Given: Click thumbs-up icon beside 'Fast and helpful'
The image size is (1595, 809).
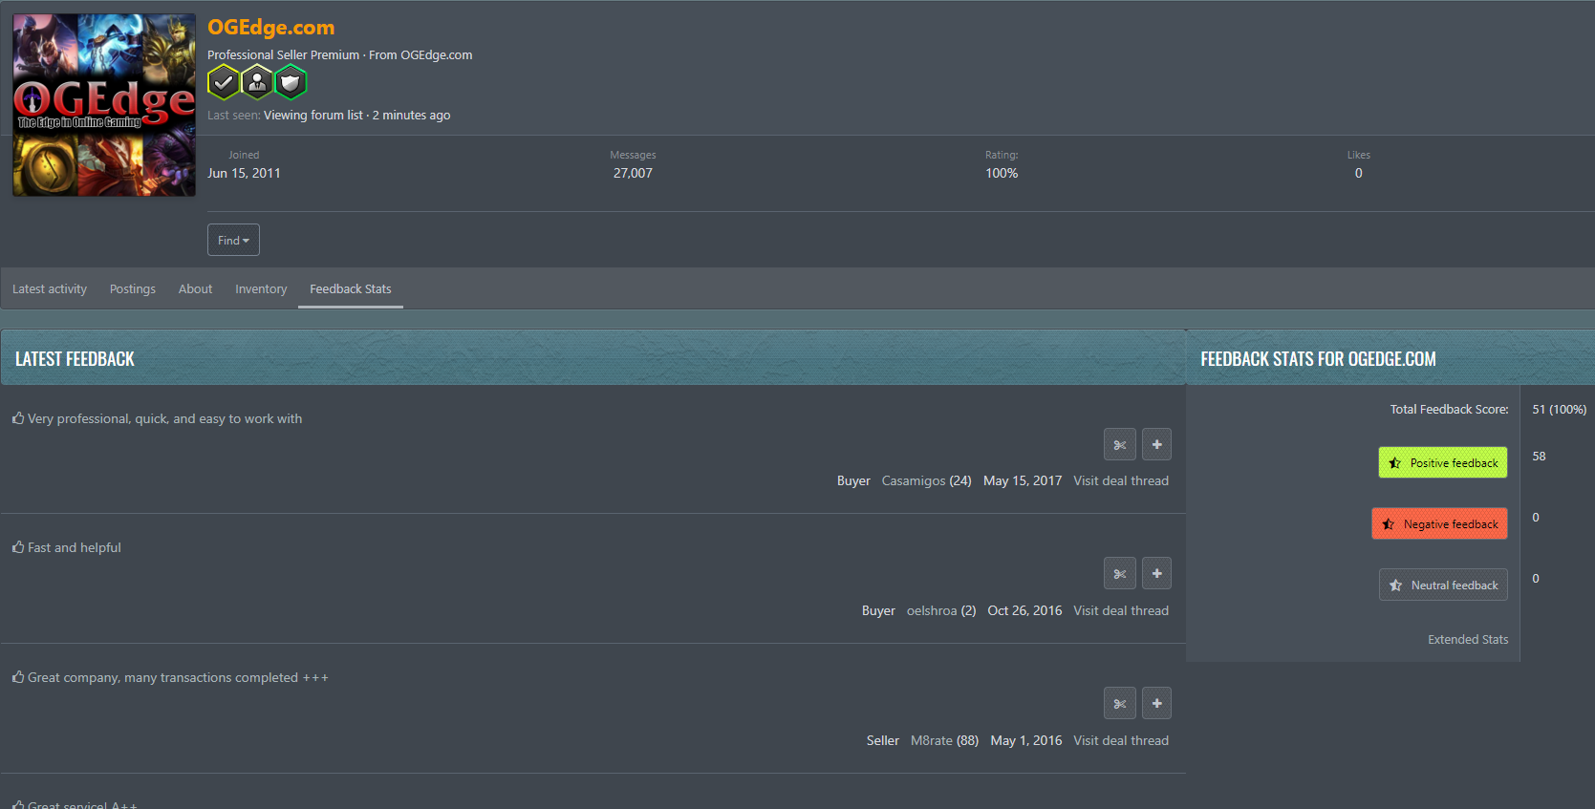Looking at the screenshot, I should coord(18,547).
